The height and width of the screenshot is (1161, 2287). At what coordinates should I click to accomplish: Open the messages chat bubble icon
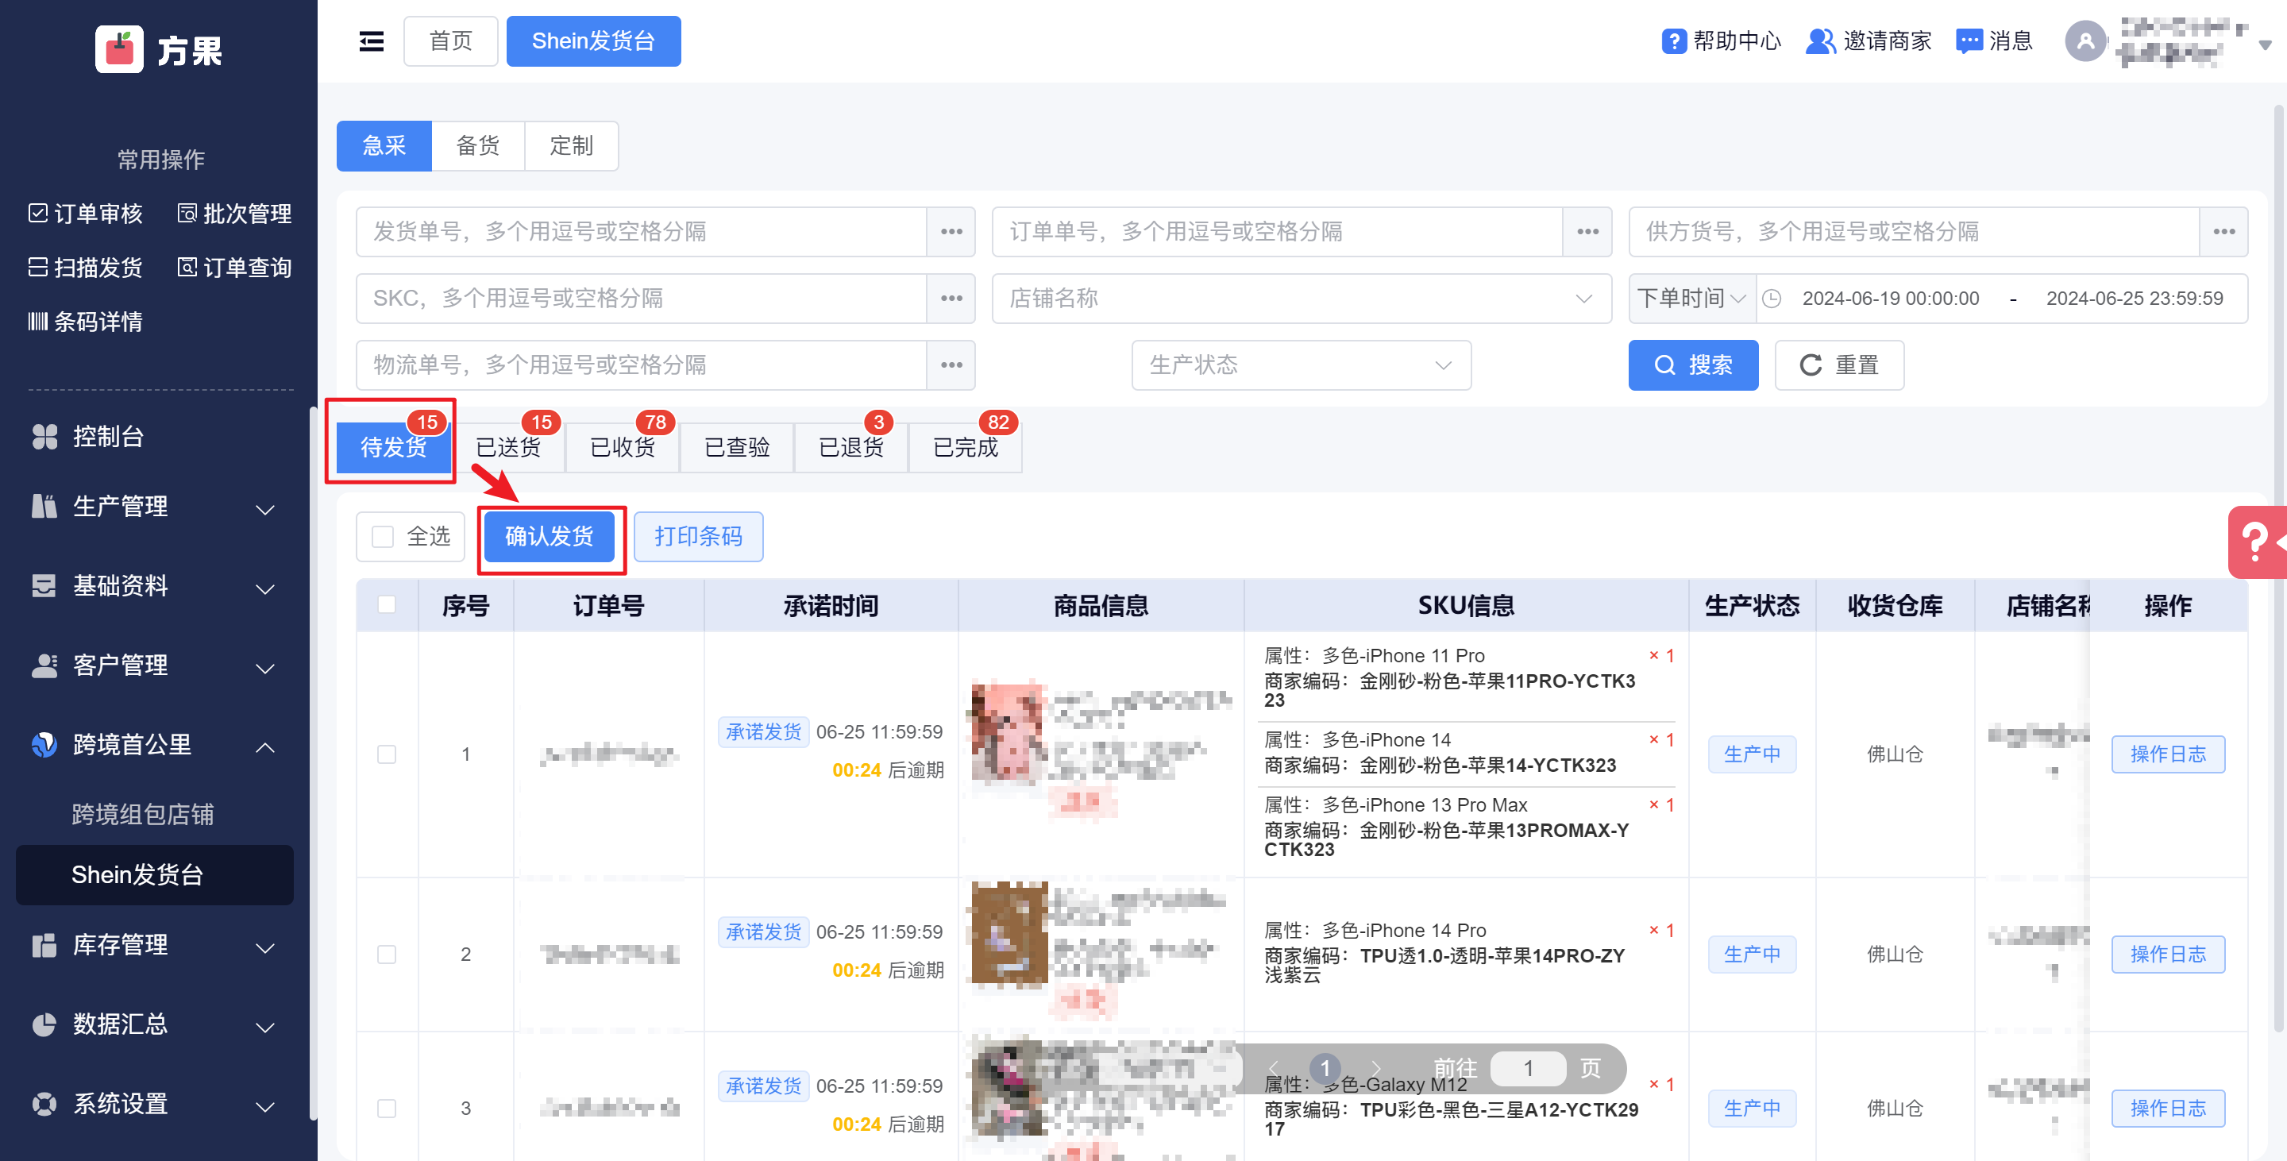coord(1969,40)
